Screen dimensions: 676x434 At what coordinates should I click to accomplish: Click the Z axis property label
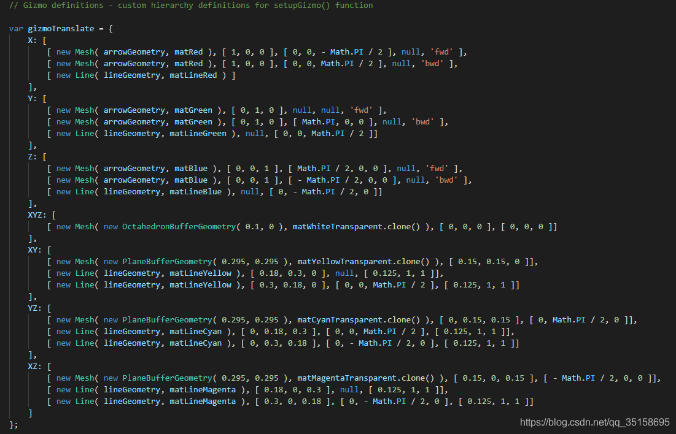click(x=31, y=156)
